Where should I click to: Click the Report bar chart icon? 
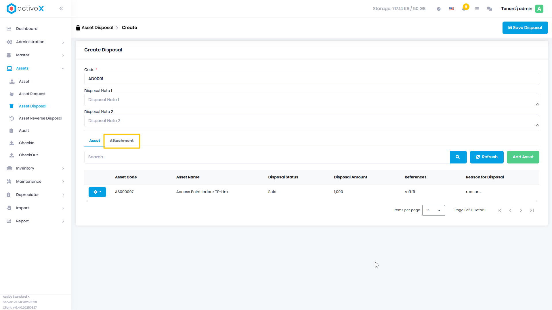click(x=9, y=221)
